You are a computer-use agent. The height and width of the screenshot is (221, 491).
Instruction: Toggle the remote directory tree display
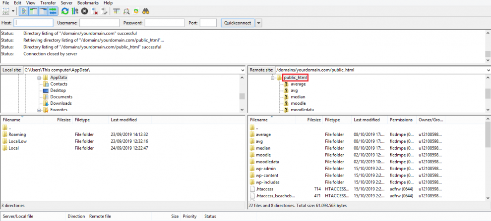[x=43, y=11]
